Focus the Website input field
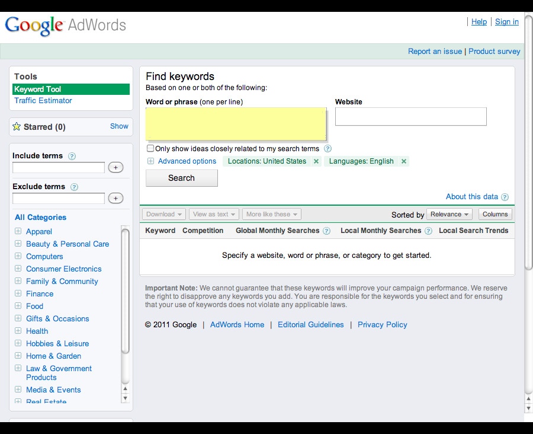The image size is (533, 434). pyautogui.click(x=410, y=116)
